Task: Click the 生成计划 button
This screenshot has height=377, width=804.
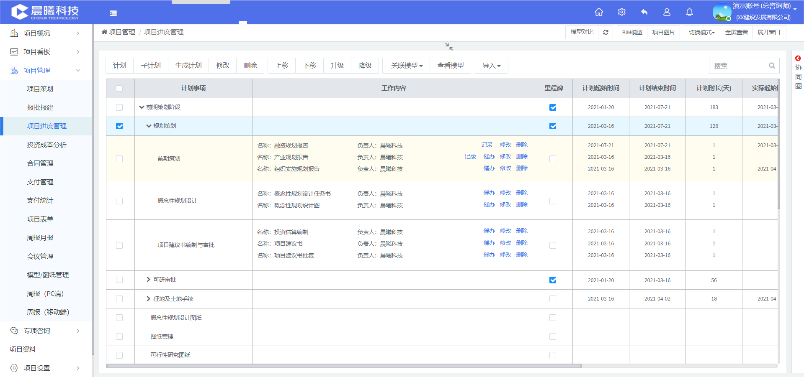Action: click(x=188, y=66)
